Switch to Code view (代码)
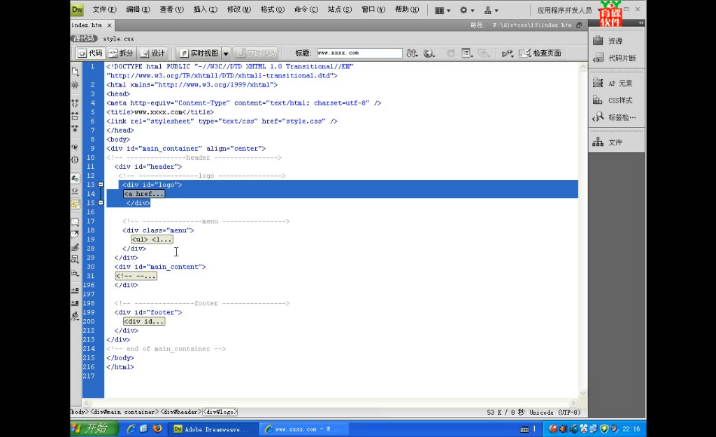Screen dimensions: 716x437 (x=90, y=53)
